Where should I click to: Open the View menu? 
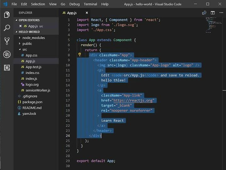53,4
